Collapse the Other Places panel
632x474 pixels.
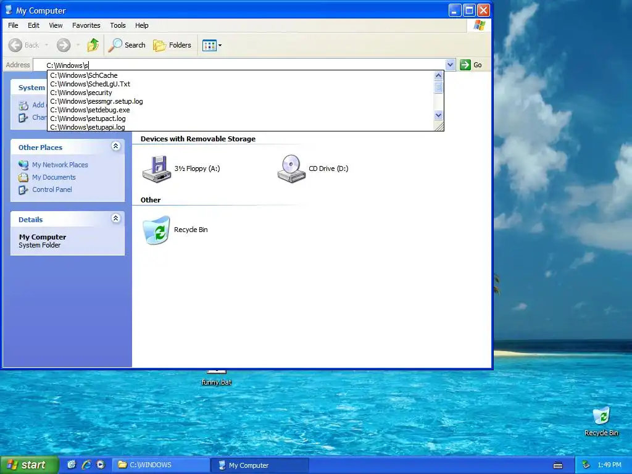click(115, 146)
